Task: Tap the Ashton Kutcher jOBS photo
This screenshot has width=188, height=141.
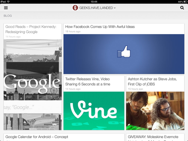Action: coord(155,111)
